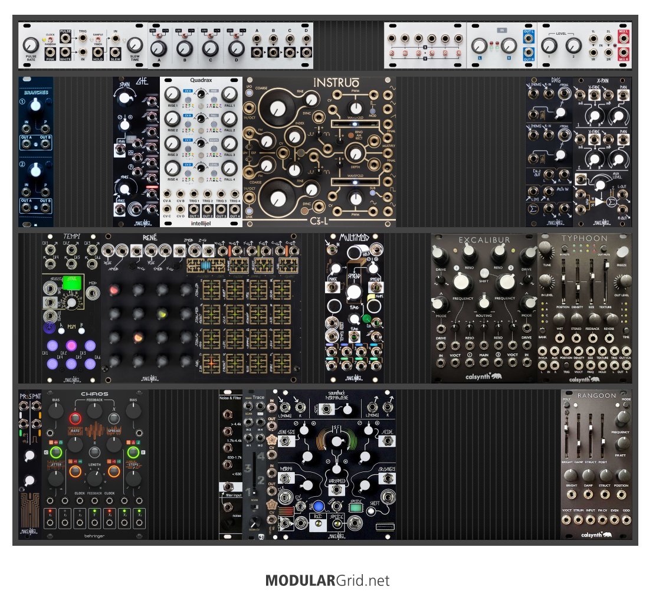The image size is (656, 593).
Task: Select the EXCALIBUR module title
Action: (484, 240)
